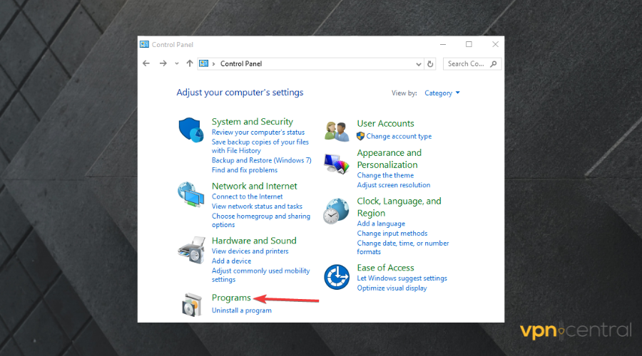Click Adjust commonly used mobility settings
642x356 pixels.
click(x=260, y=275)
